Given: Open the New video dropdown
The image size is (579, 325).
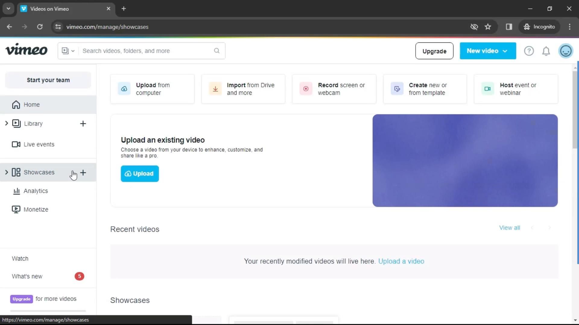Looking at the screenshot, I should tap(487, 51).
